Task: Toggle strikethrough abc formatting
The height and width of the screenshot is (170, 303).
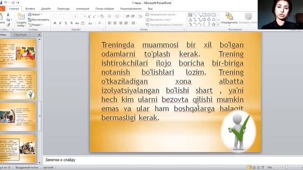Action: pyautogui.click(x=77, y=23)
